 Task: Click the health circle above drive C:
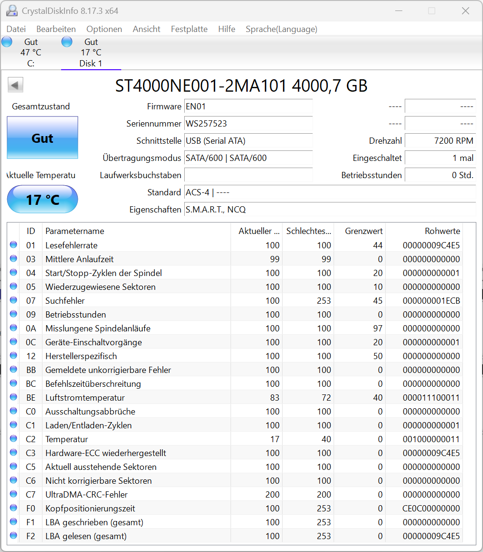(7, 42)
